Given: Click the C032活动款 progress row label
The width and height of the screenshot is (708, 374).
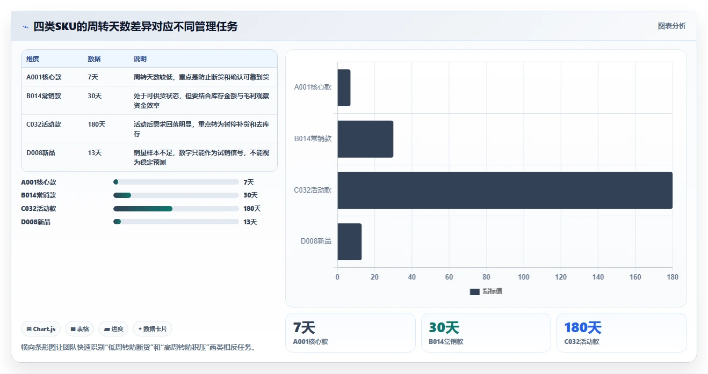Looking at the screenshot, I should pos(39,209).
